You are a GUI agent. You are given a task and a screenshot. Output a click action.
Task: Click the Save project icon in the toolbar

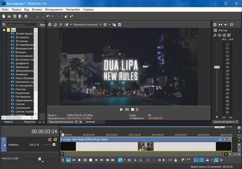coord(15,16)
